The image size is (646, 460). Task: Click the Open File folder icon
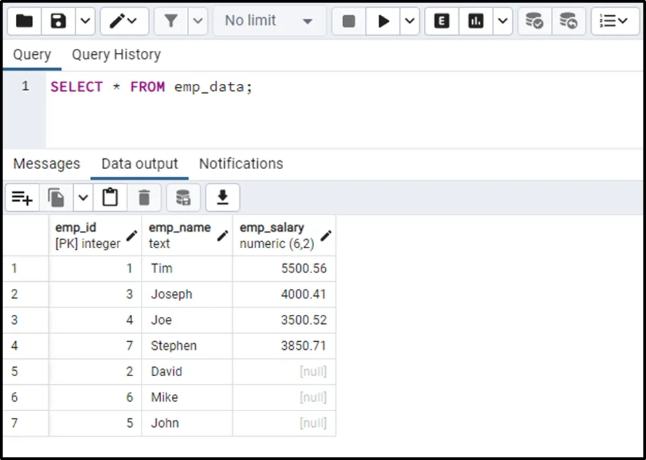coord(24,21)
